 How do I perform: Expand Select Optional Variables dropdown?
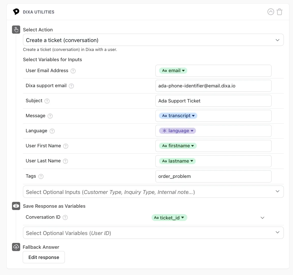click(153, 233)
